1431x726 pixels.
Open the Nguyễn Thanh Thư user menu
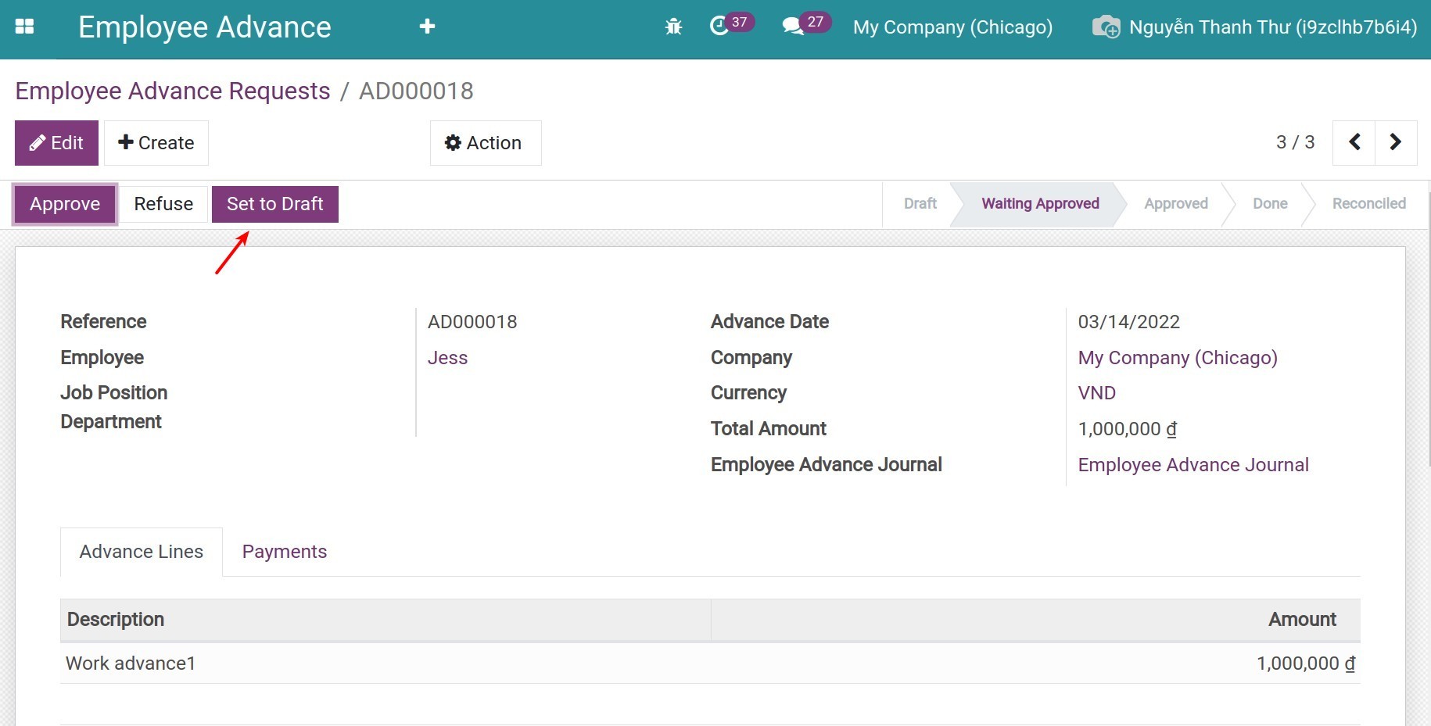1272,27
